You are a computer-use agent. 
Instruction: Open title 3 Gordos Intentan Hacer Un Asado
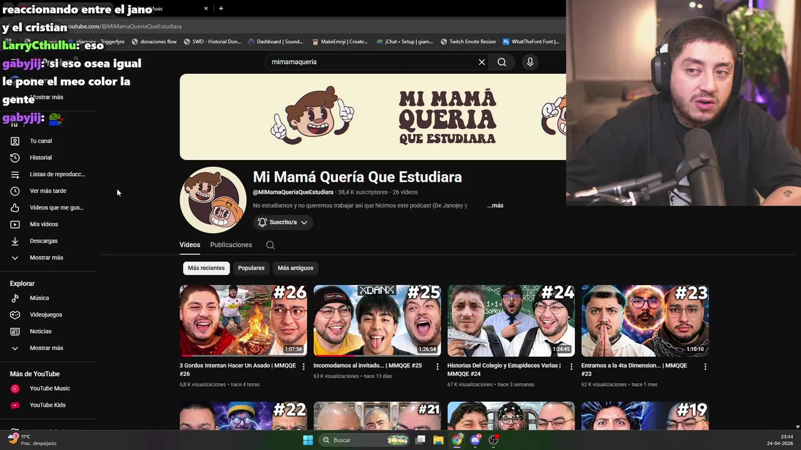click(238, 369)
